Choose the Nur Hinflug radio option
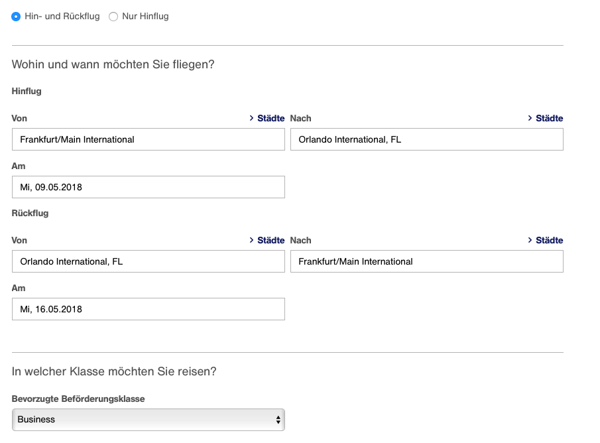This screenshot has height=443, width=600. click(x=113, y=17)
